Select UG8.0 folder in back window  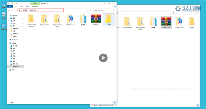click(192, 23)
